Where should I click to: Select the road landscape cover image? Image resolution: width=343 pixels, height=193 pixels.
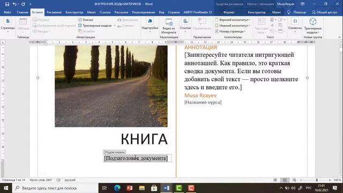click(111, 86)
